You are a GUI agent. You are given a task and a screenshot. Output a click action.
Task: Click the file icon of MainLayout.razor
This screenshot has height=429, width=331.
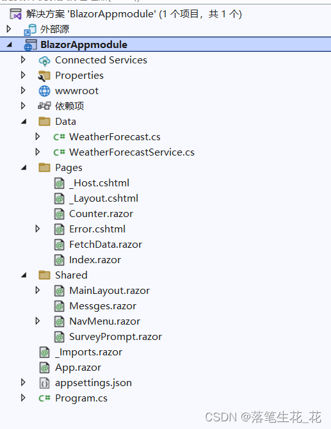coord(60,291)
